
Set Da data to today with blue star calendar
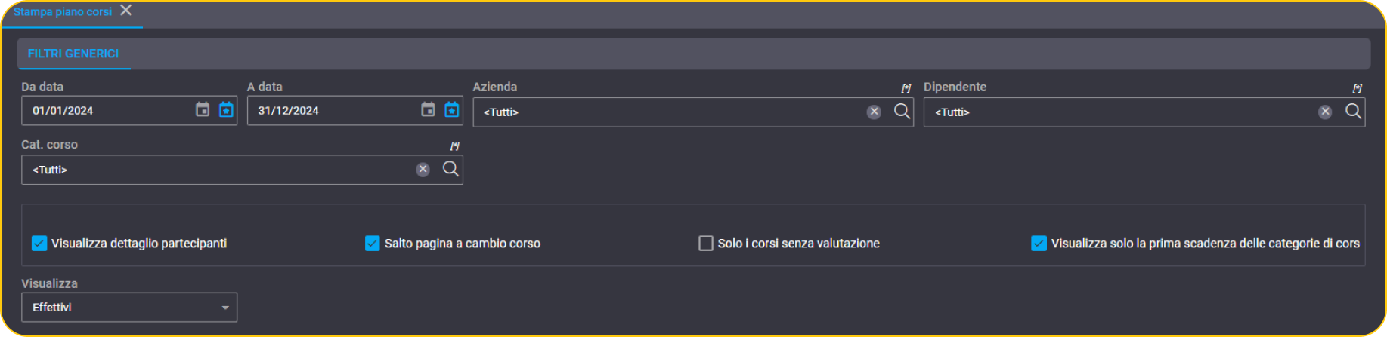(226, 110)
